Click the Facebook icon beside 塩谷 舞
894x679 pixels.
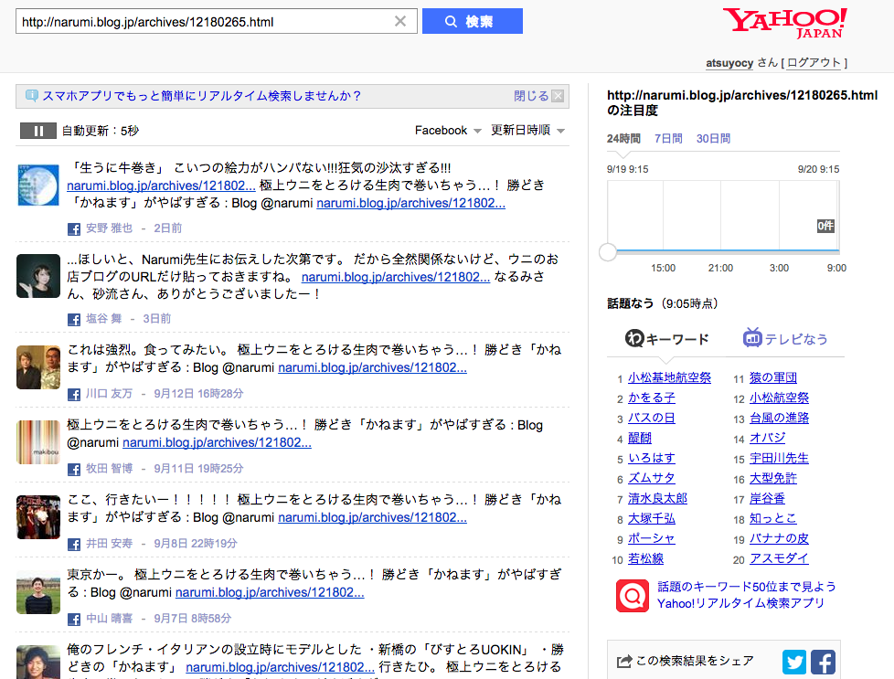click(73, 320)
